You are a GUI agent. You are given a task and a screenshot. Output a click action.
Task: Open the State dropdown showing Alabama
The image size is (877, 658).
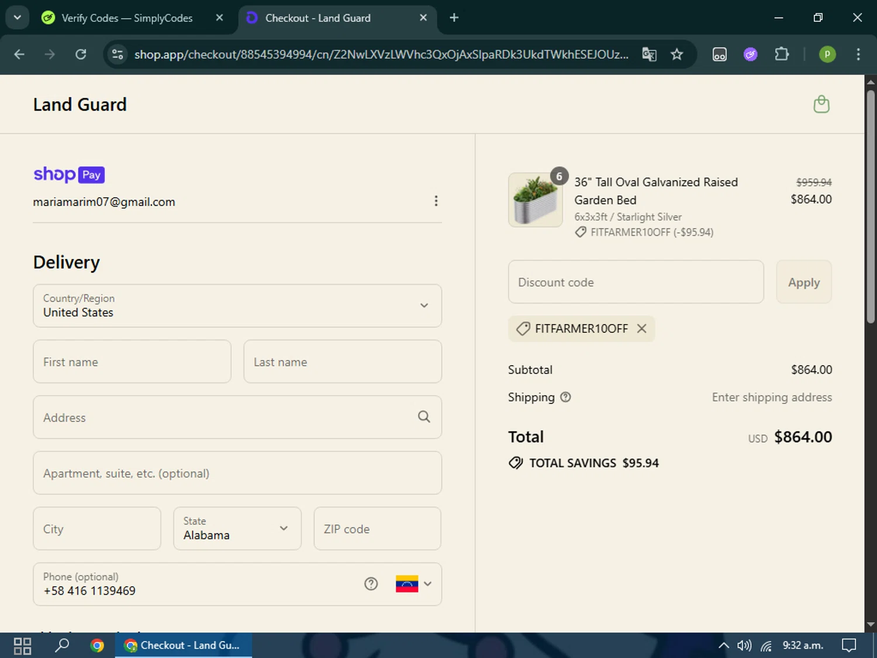[x=237, y=529]
